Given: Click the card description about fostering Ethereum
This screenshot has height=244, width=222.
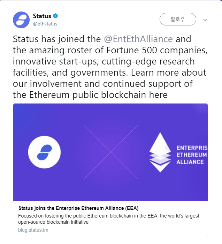Looking at the screenshot, I should pos(109,219).
